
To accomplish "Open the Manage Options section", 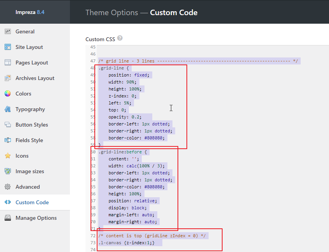I will point(35,218).
